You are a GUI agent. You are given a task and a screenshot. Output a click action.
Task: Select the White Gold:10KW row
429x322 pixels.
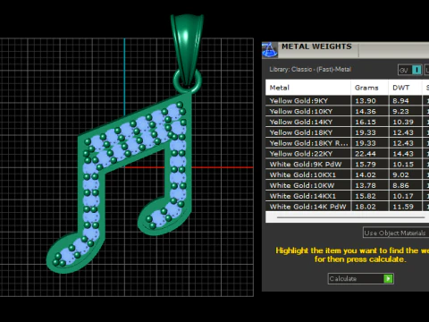(x=347, y=185)
